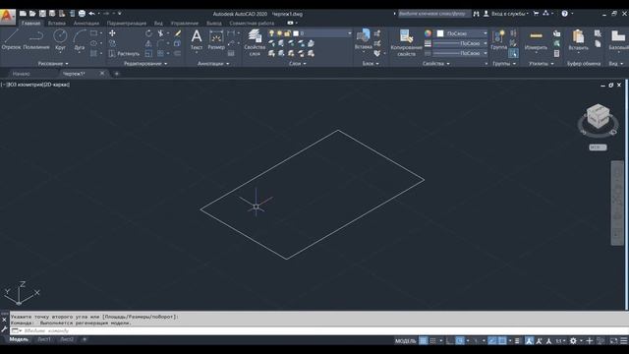This screenshot has width=629, height=354.
Task: Expand the Редактирование panel
Action: coord(145,63)
